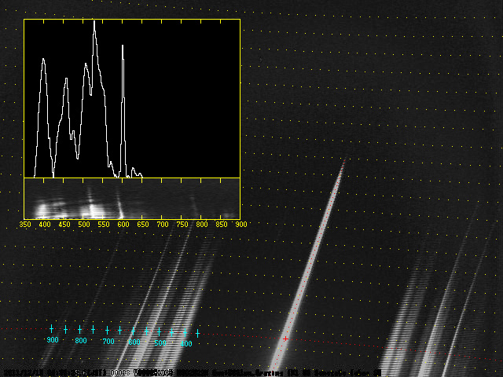This screenshot has width=503, height=377.
Task: Click the 350 label on the plot axis
Action: [25, 225]
